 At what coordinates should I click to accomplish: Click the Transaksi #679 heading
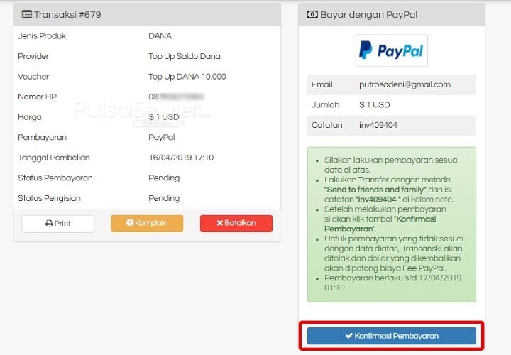tap(67, 15)
